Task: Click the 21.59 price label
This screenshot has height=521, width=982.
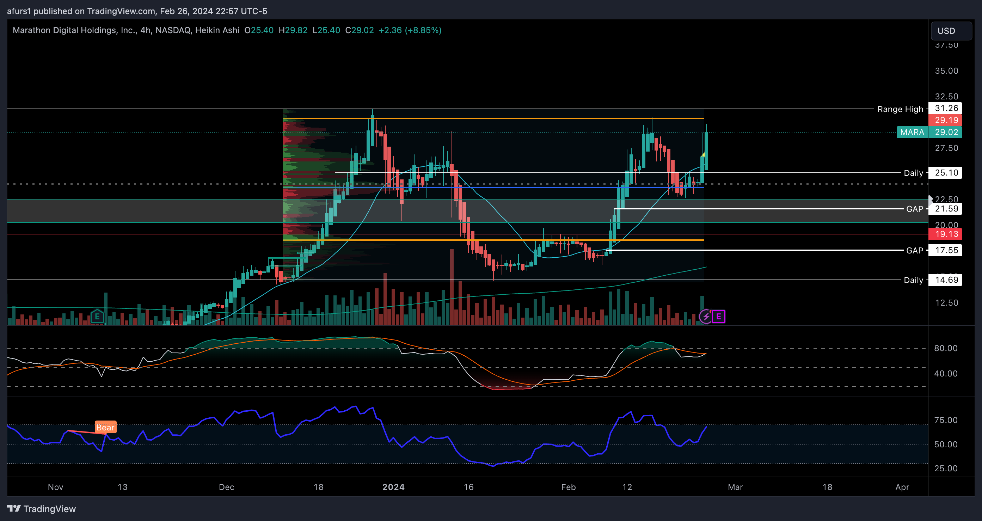Action: (x=946, y=208)
